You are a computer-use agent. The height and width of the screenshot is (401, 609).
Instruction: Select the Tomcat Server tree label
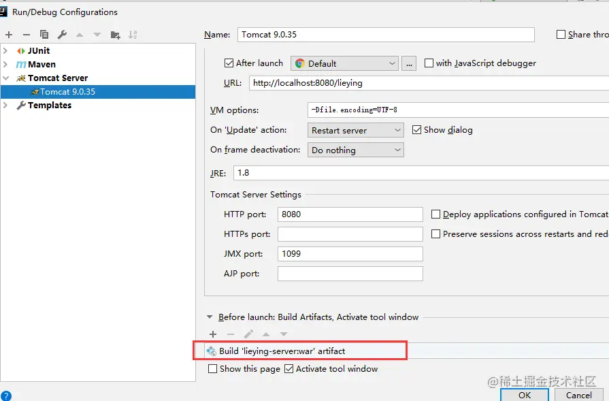58,78
